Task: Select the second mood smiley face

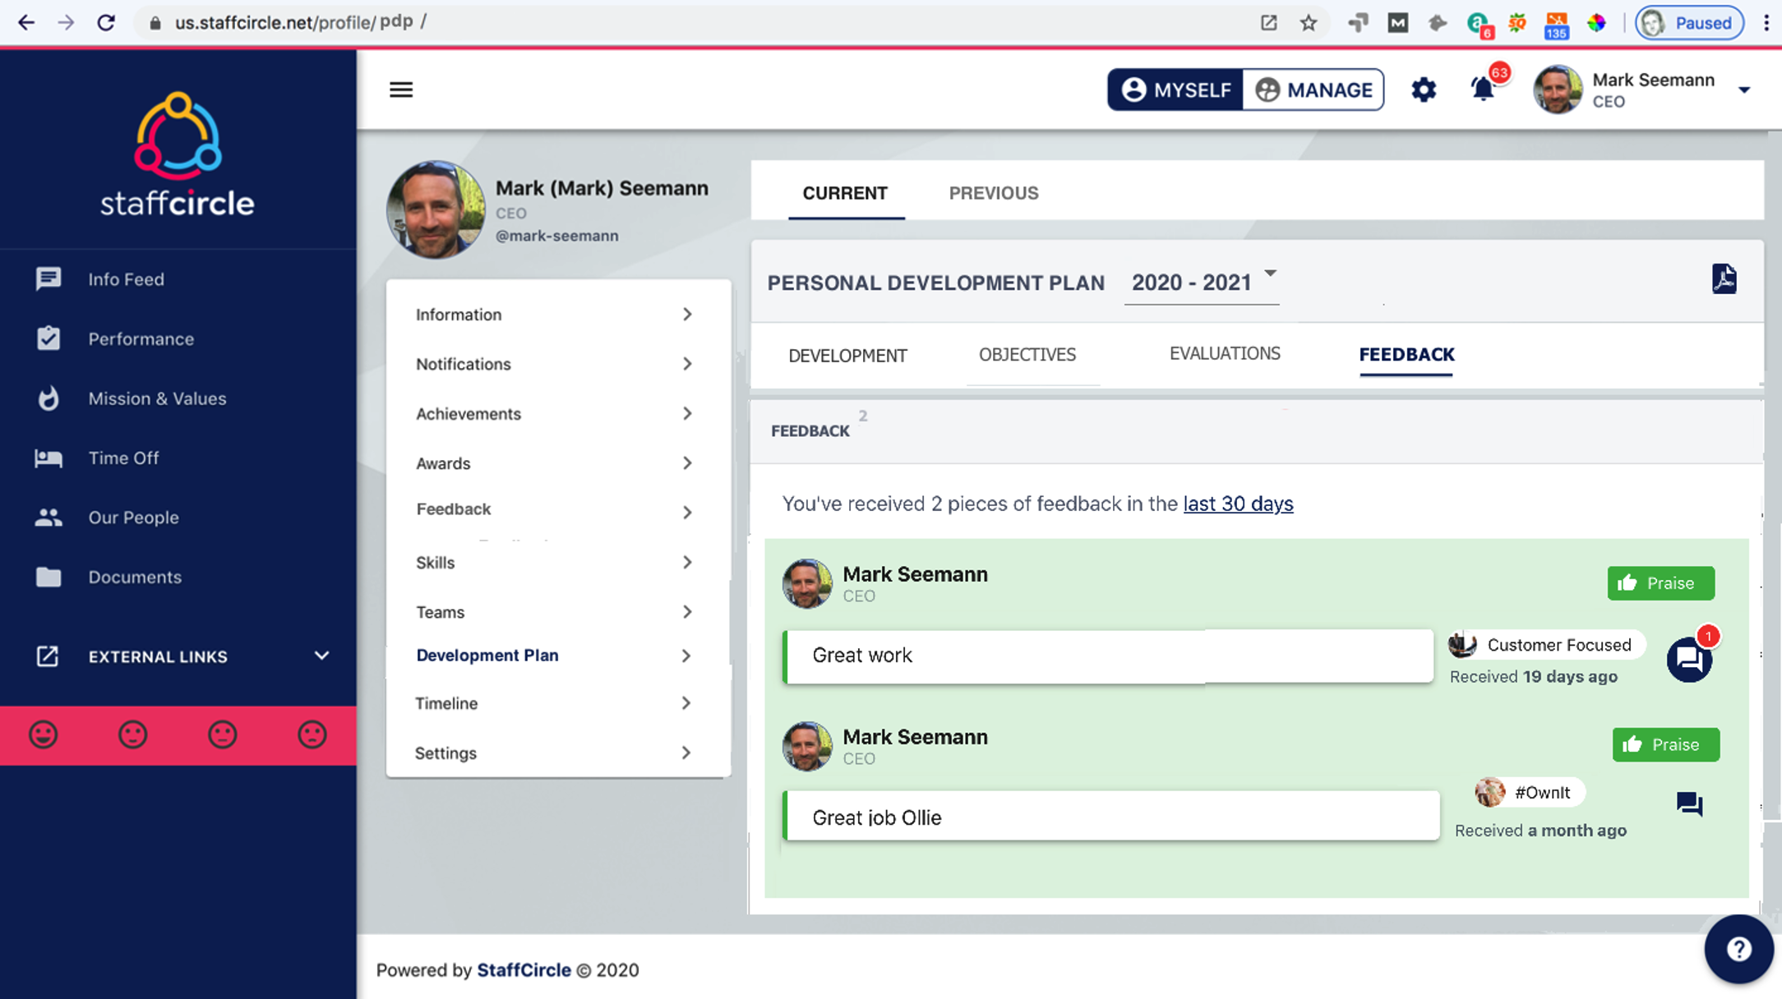Action: point(132,734)
